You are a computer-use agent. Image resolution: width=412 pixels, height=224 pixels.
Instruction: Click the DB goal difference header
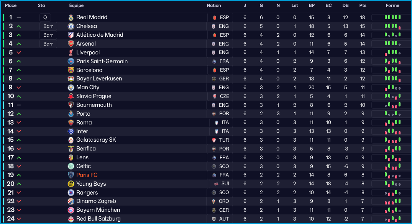345,6
